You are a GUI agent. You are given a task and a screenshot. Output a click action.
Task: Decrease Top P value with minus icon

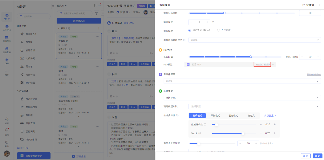tap(261, 133)
